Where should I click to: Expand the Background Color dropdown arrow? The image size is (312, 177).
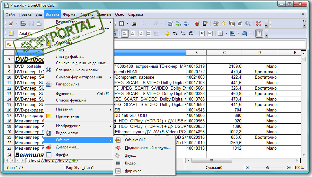pos(238,33)
